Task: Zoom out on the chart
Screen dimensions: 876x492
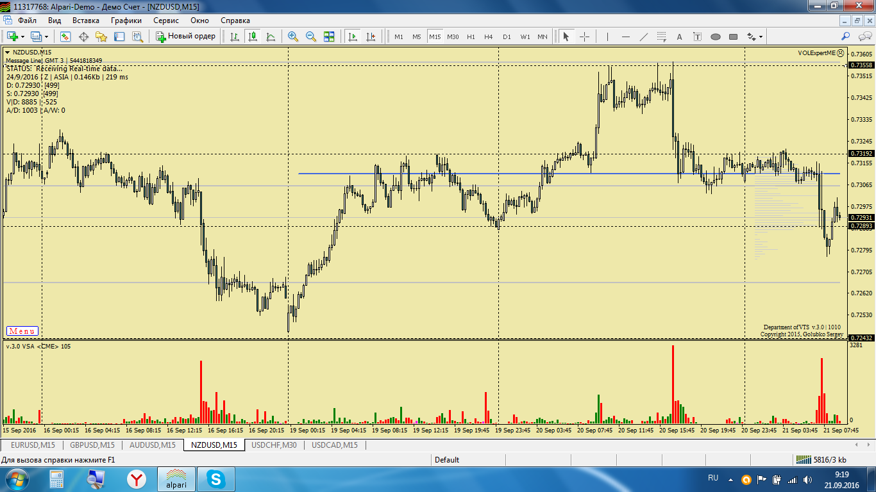Action: tap(311, 37)
